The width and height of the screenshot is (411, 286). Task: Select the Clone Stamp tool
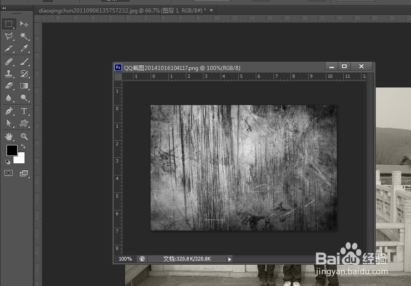click(9, 74)
